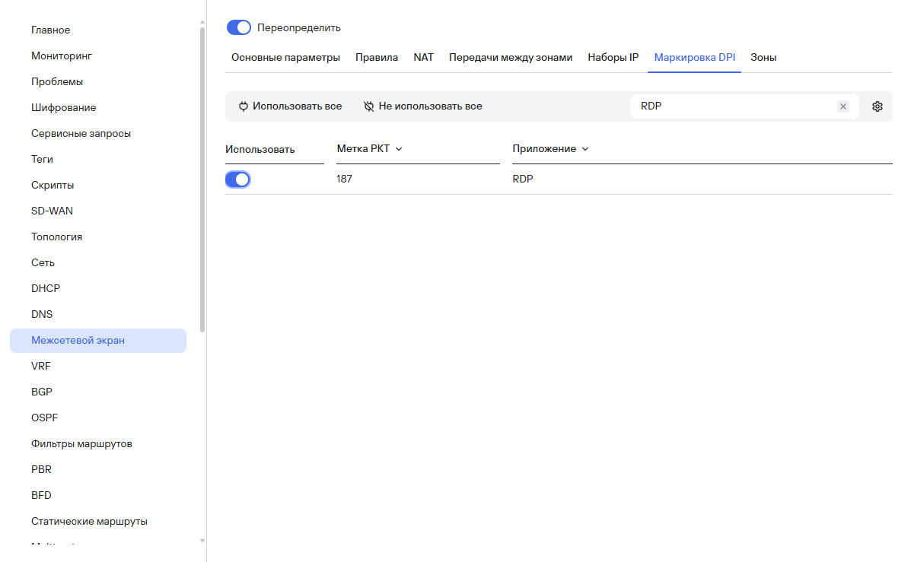The image size is (911, 562).
Task: Open table settings gear icon
Action: [x=878, y=106]
